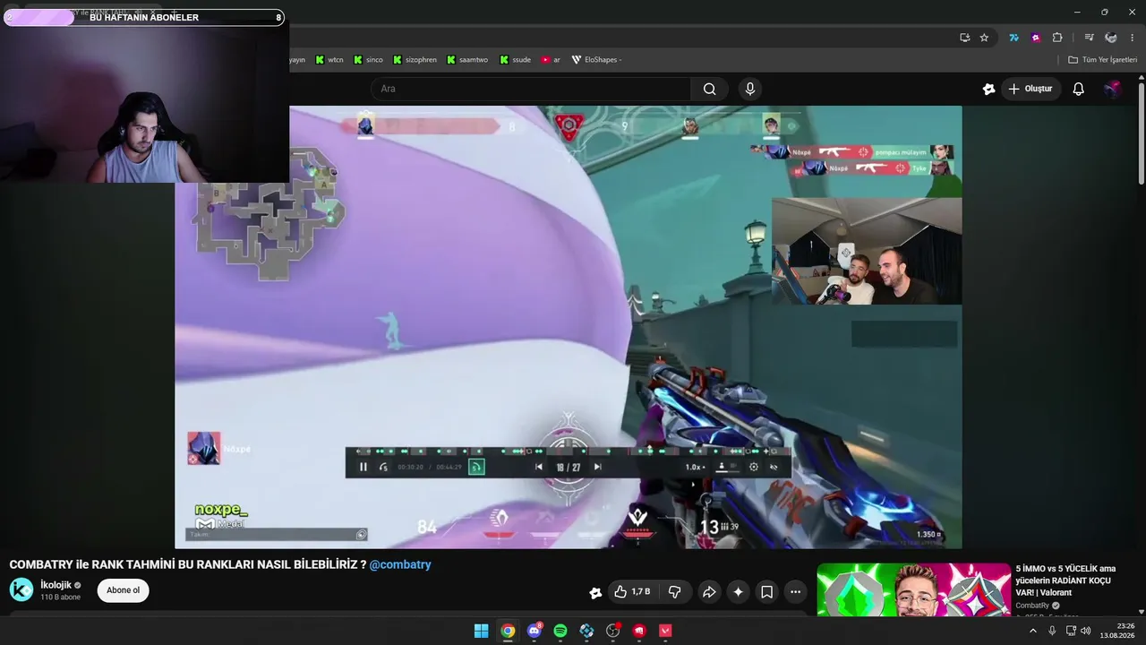Open the İkolojik channel avatar

(21, 589)
